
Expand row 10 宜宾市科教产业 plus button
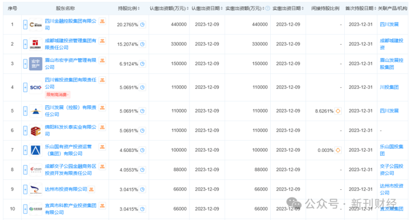click(25, 209)
